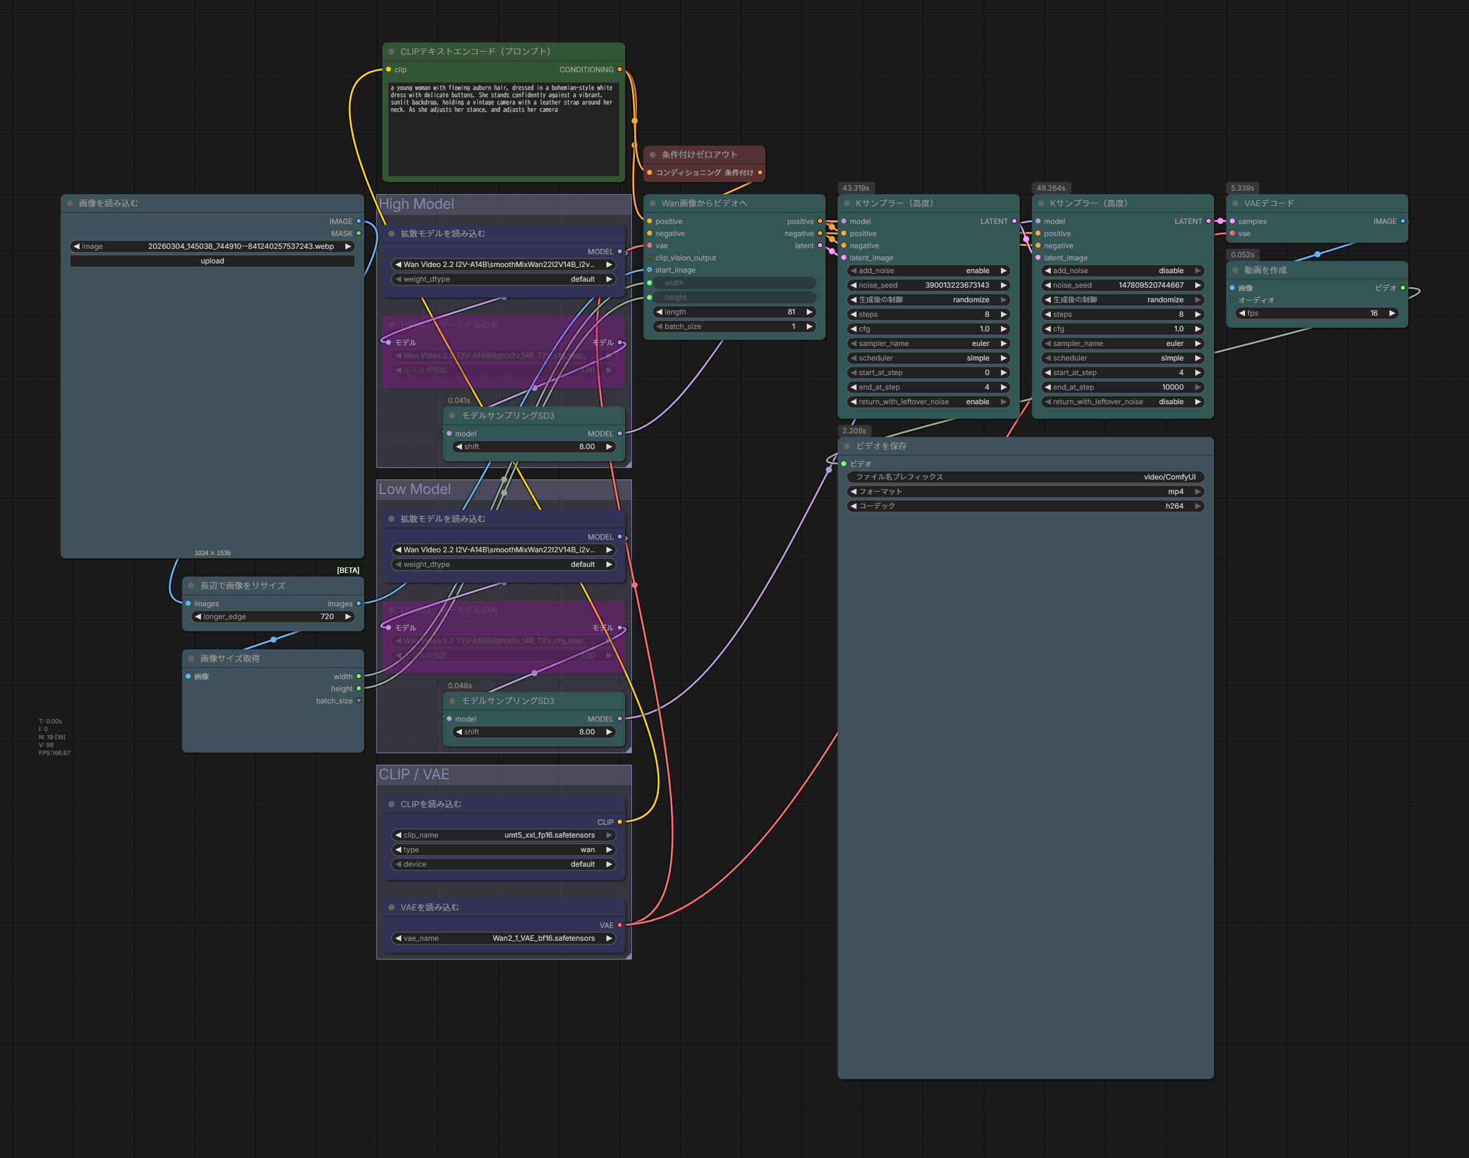
Task: Click the Low Model group title
Action: (415, 490)
